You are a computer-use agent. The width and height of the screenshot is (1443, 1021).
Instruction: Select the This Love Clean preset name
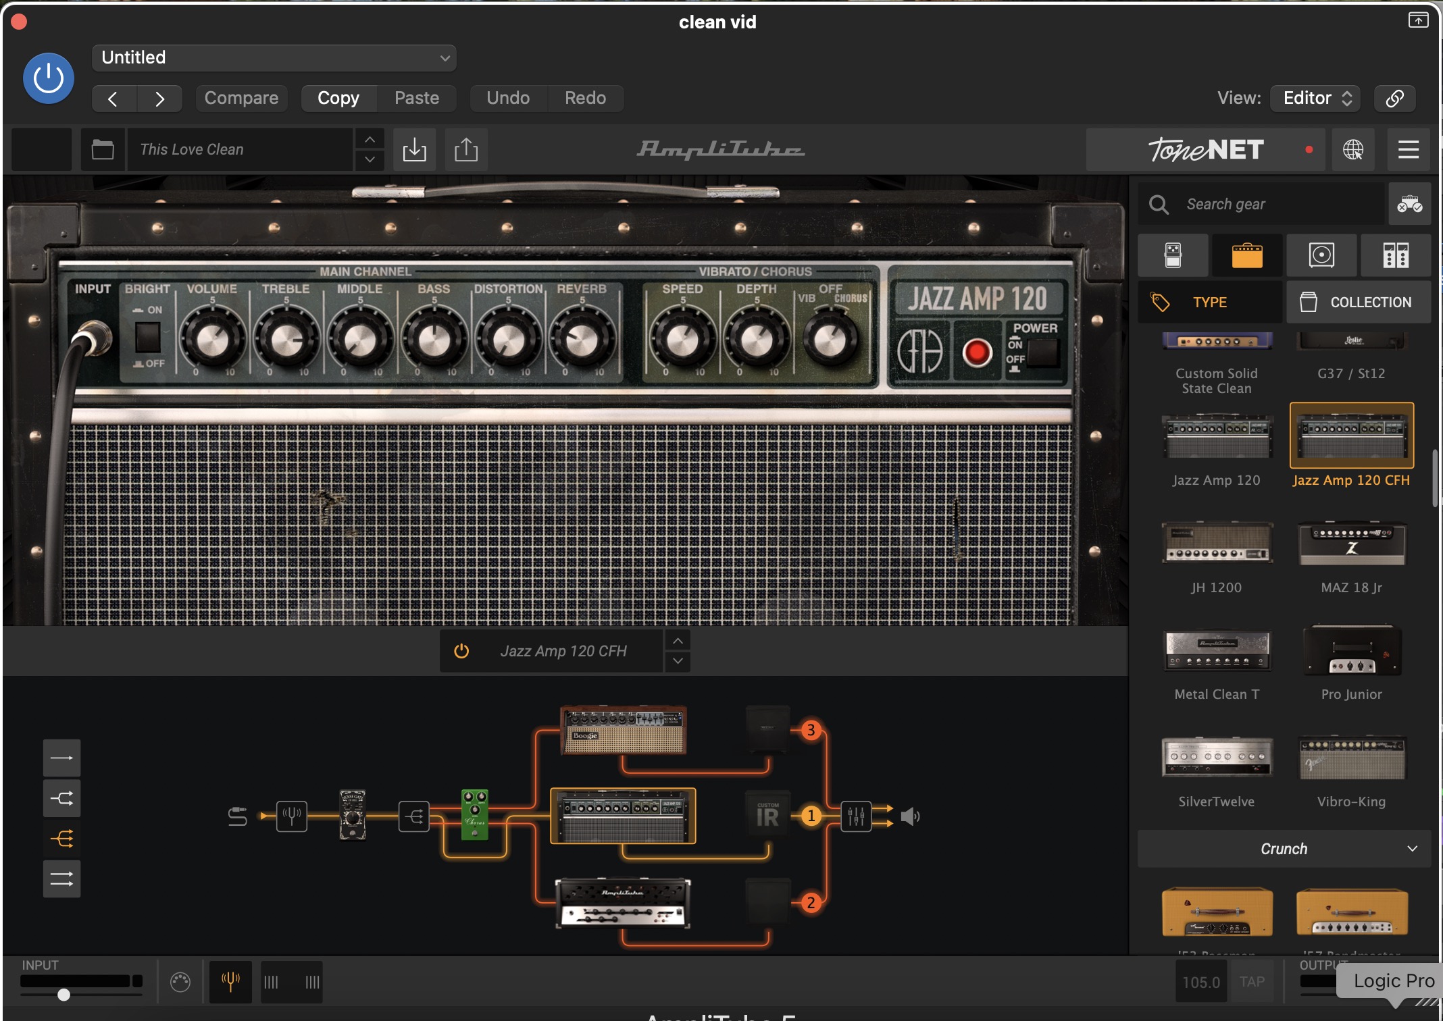240,149
